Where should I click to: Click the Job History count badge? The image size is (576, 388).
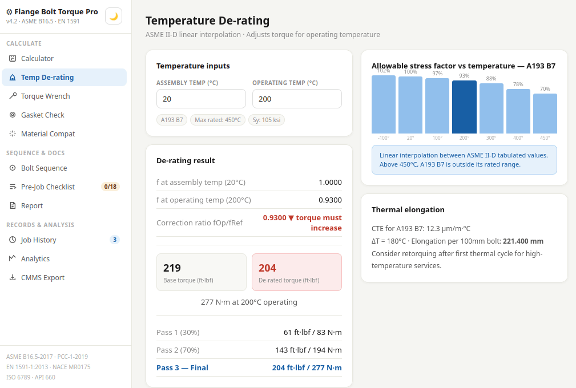click(115, 240)
